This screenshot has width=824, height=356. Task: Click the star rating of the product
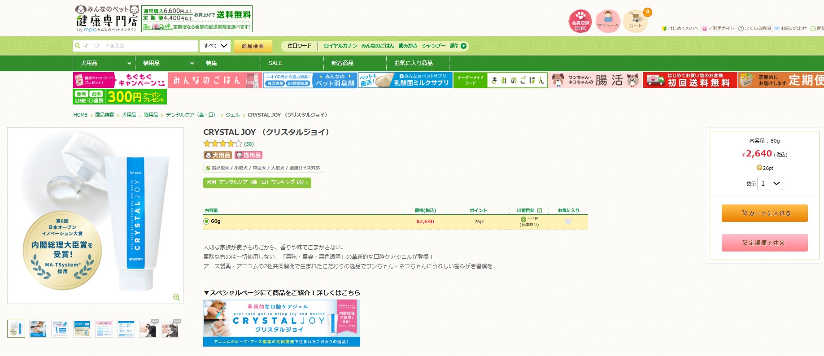pyautogui.click(x=222, y=144)
